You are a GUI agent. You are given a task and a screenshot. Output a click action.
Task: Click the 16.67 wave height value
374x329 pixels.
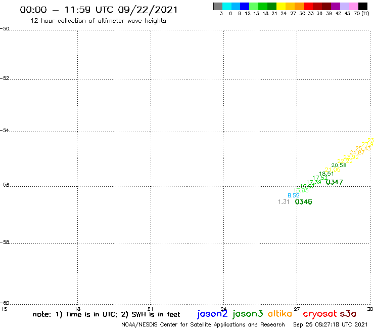click(307, 186)
